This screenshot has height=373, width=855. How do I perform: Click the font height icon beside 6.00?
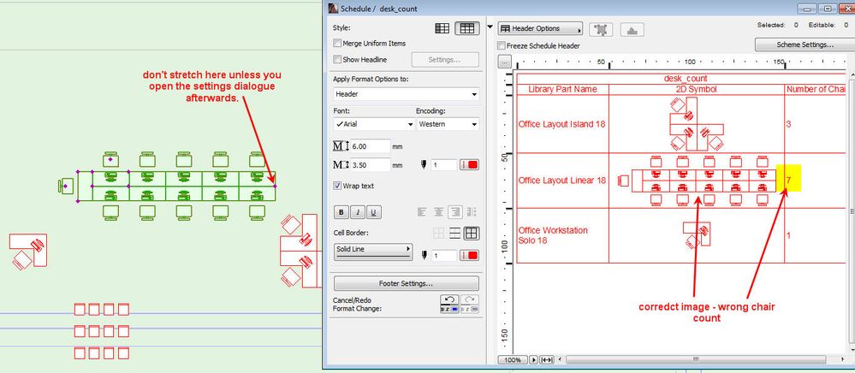pyautogui.click(x=341, y=146)
